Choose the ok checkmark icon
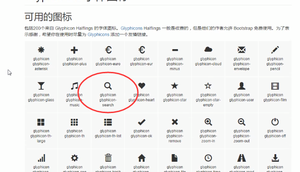 [x=141, y=122]
